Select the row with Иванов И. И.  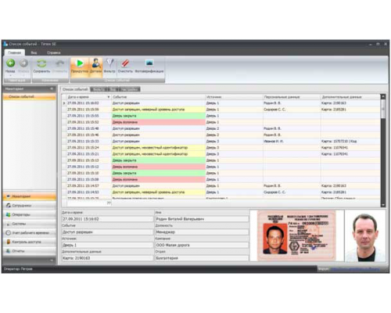click(x=221, y=142)
